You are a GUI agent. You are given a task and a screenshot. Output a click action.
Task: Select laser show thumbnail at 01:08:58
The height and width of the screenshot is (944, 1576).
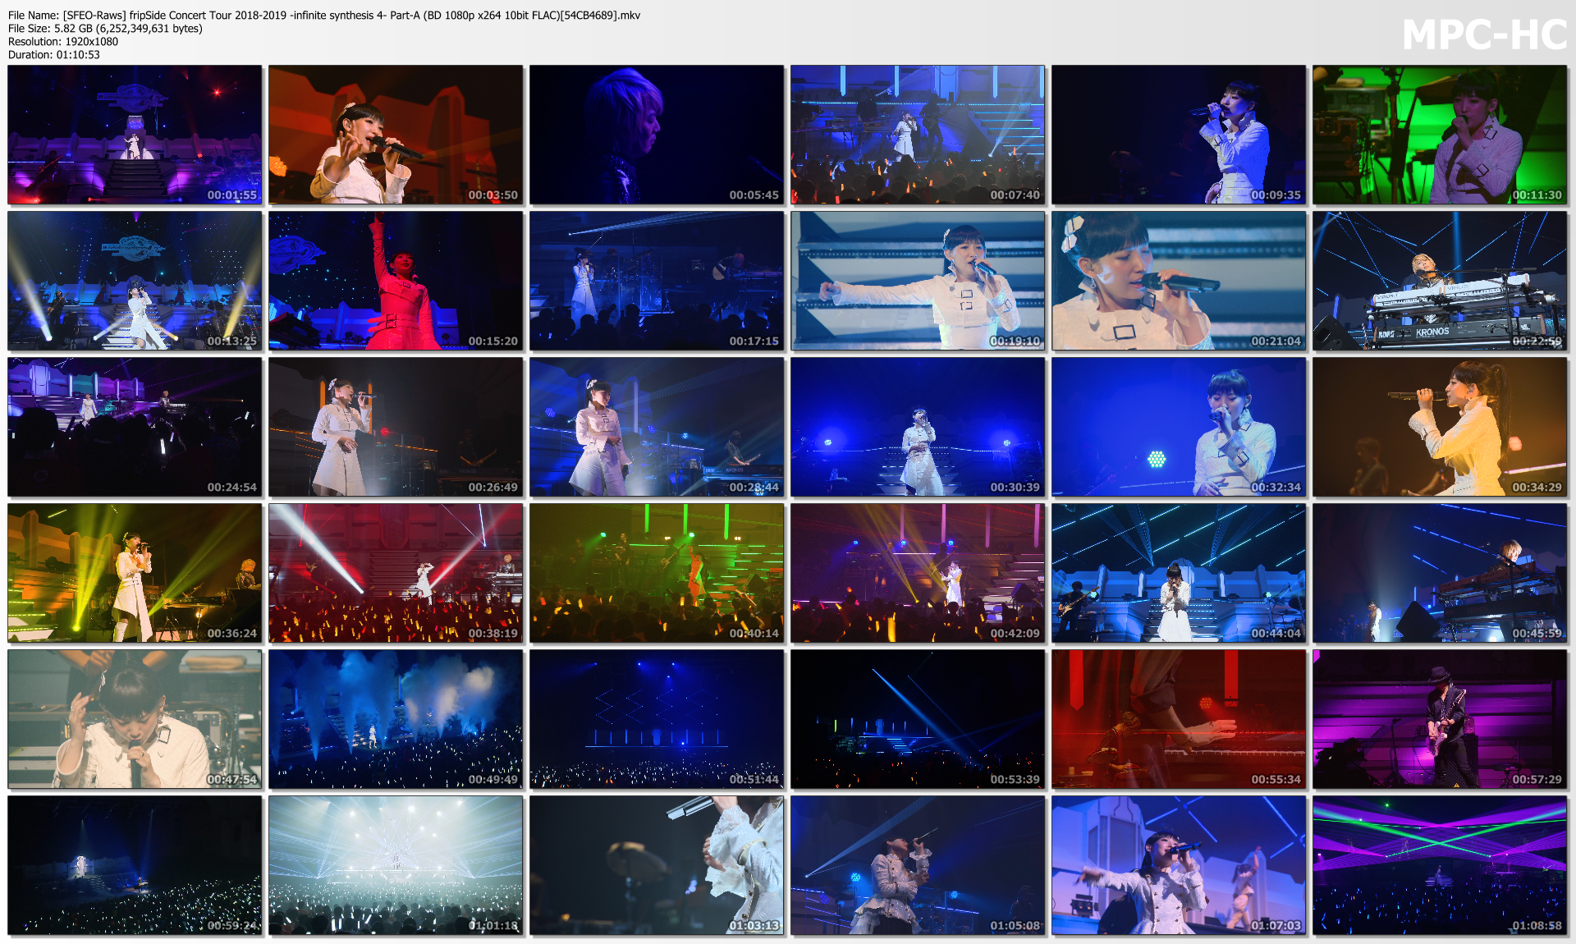[1439, 865]
